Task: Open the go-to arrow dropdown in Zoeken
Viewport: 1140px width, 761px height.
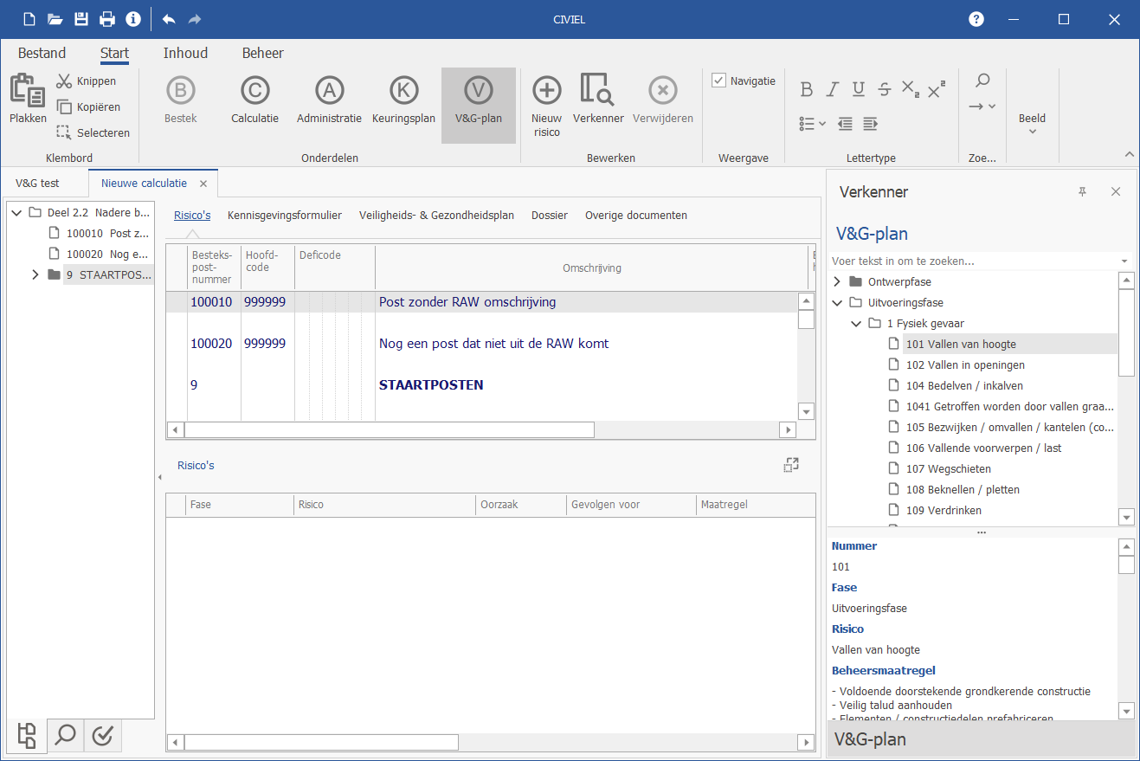Action: tap(982, 106)
